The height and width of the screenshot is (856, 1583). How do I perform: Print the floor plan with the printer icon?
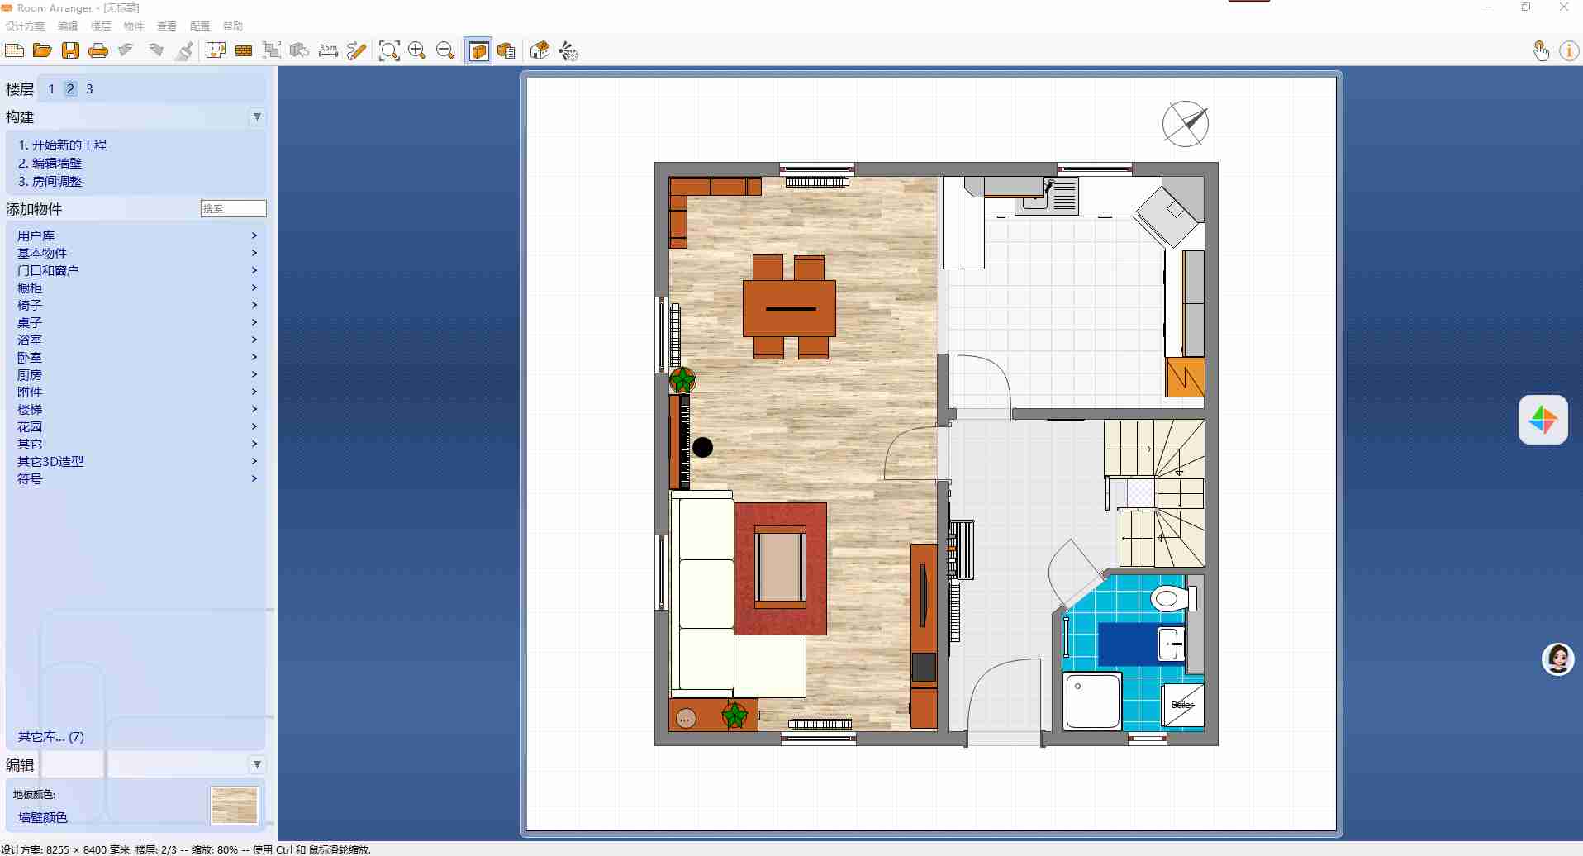98,51
